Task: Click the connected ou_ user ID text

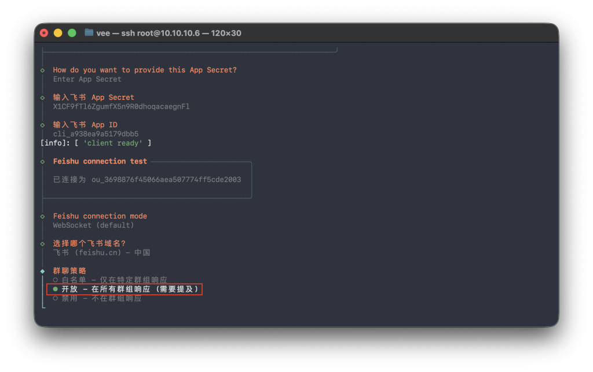Action: (x=166, y=180)
